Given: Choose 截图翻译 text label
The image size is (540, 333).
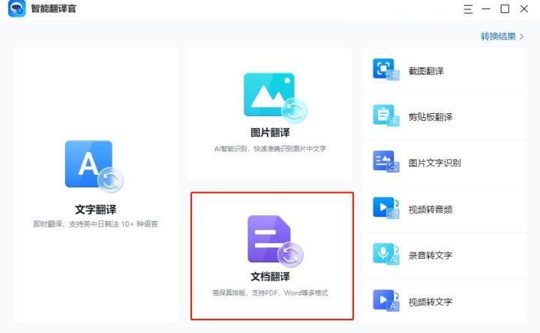Looking at the screenshot, I should (426, 70).
